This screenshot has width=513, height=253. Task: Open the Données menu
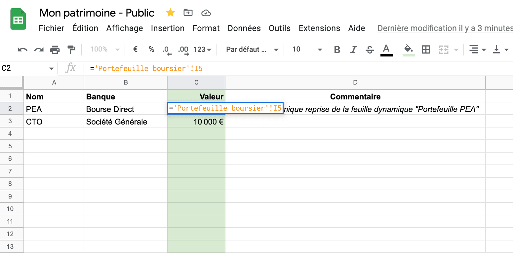[x=244, y=28]
